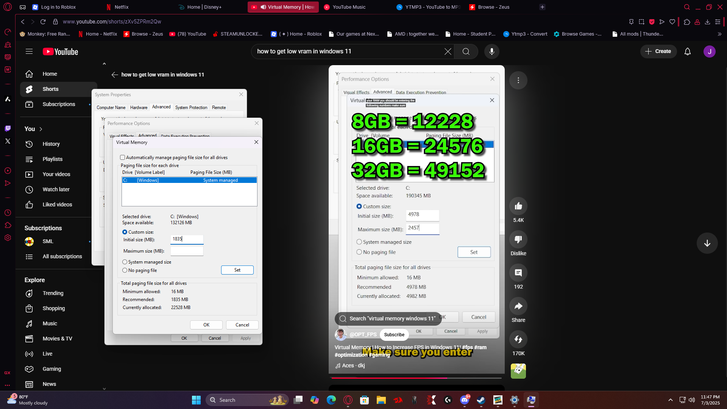Go to next short with down arrow

[x=707, y=244]
